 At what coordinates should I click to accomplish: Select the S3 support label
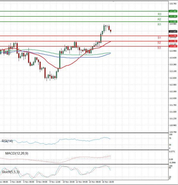(159, 48)
